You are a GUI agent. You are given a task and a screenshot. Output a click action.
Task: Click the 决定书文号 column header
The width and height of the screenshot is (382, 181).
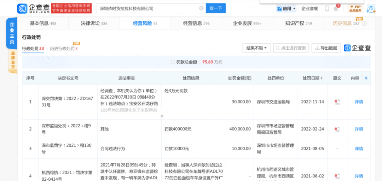tap(68, 79)
